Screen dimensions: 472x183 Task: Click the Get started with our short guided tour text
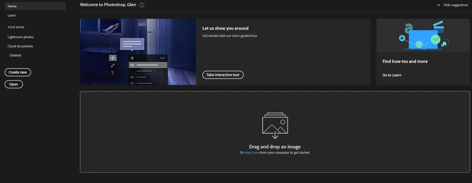coord(230,36)
